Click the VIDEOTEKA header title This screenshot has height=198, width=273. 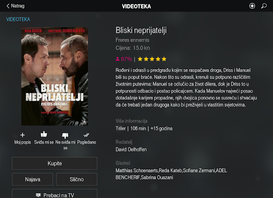tap(136, 6)
